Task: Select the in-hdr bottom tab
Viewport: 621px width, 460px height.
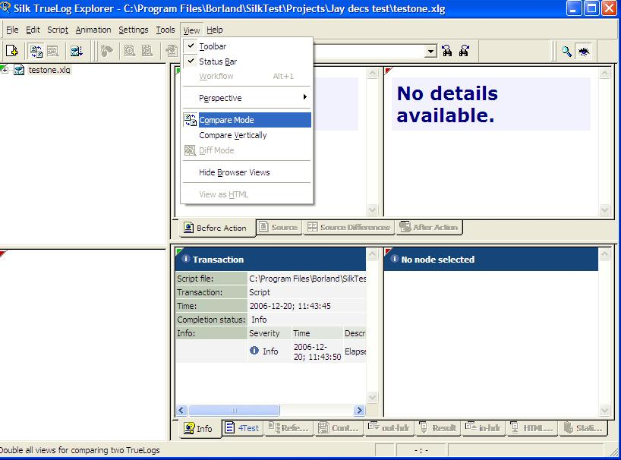Action: (x=484, y=428)
